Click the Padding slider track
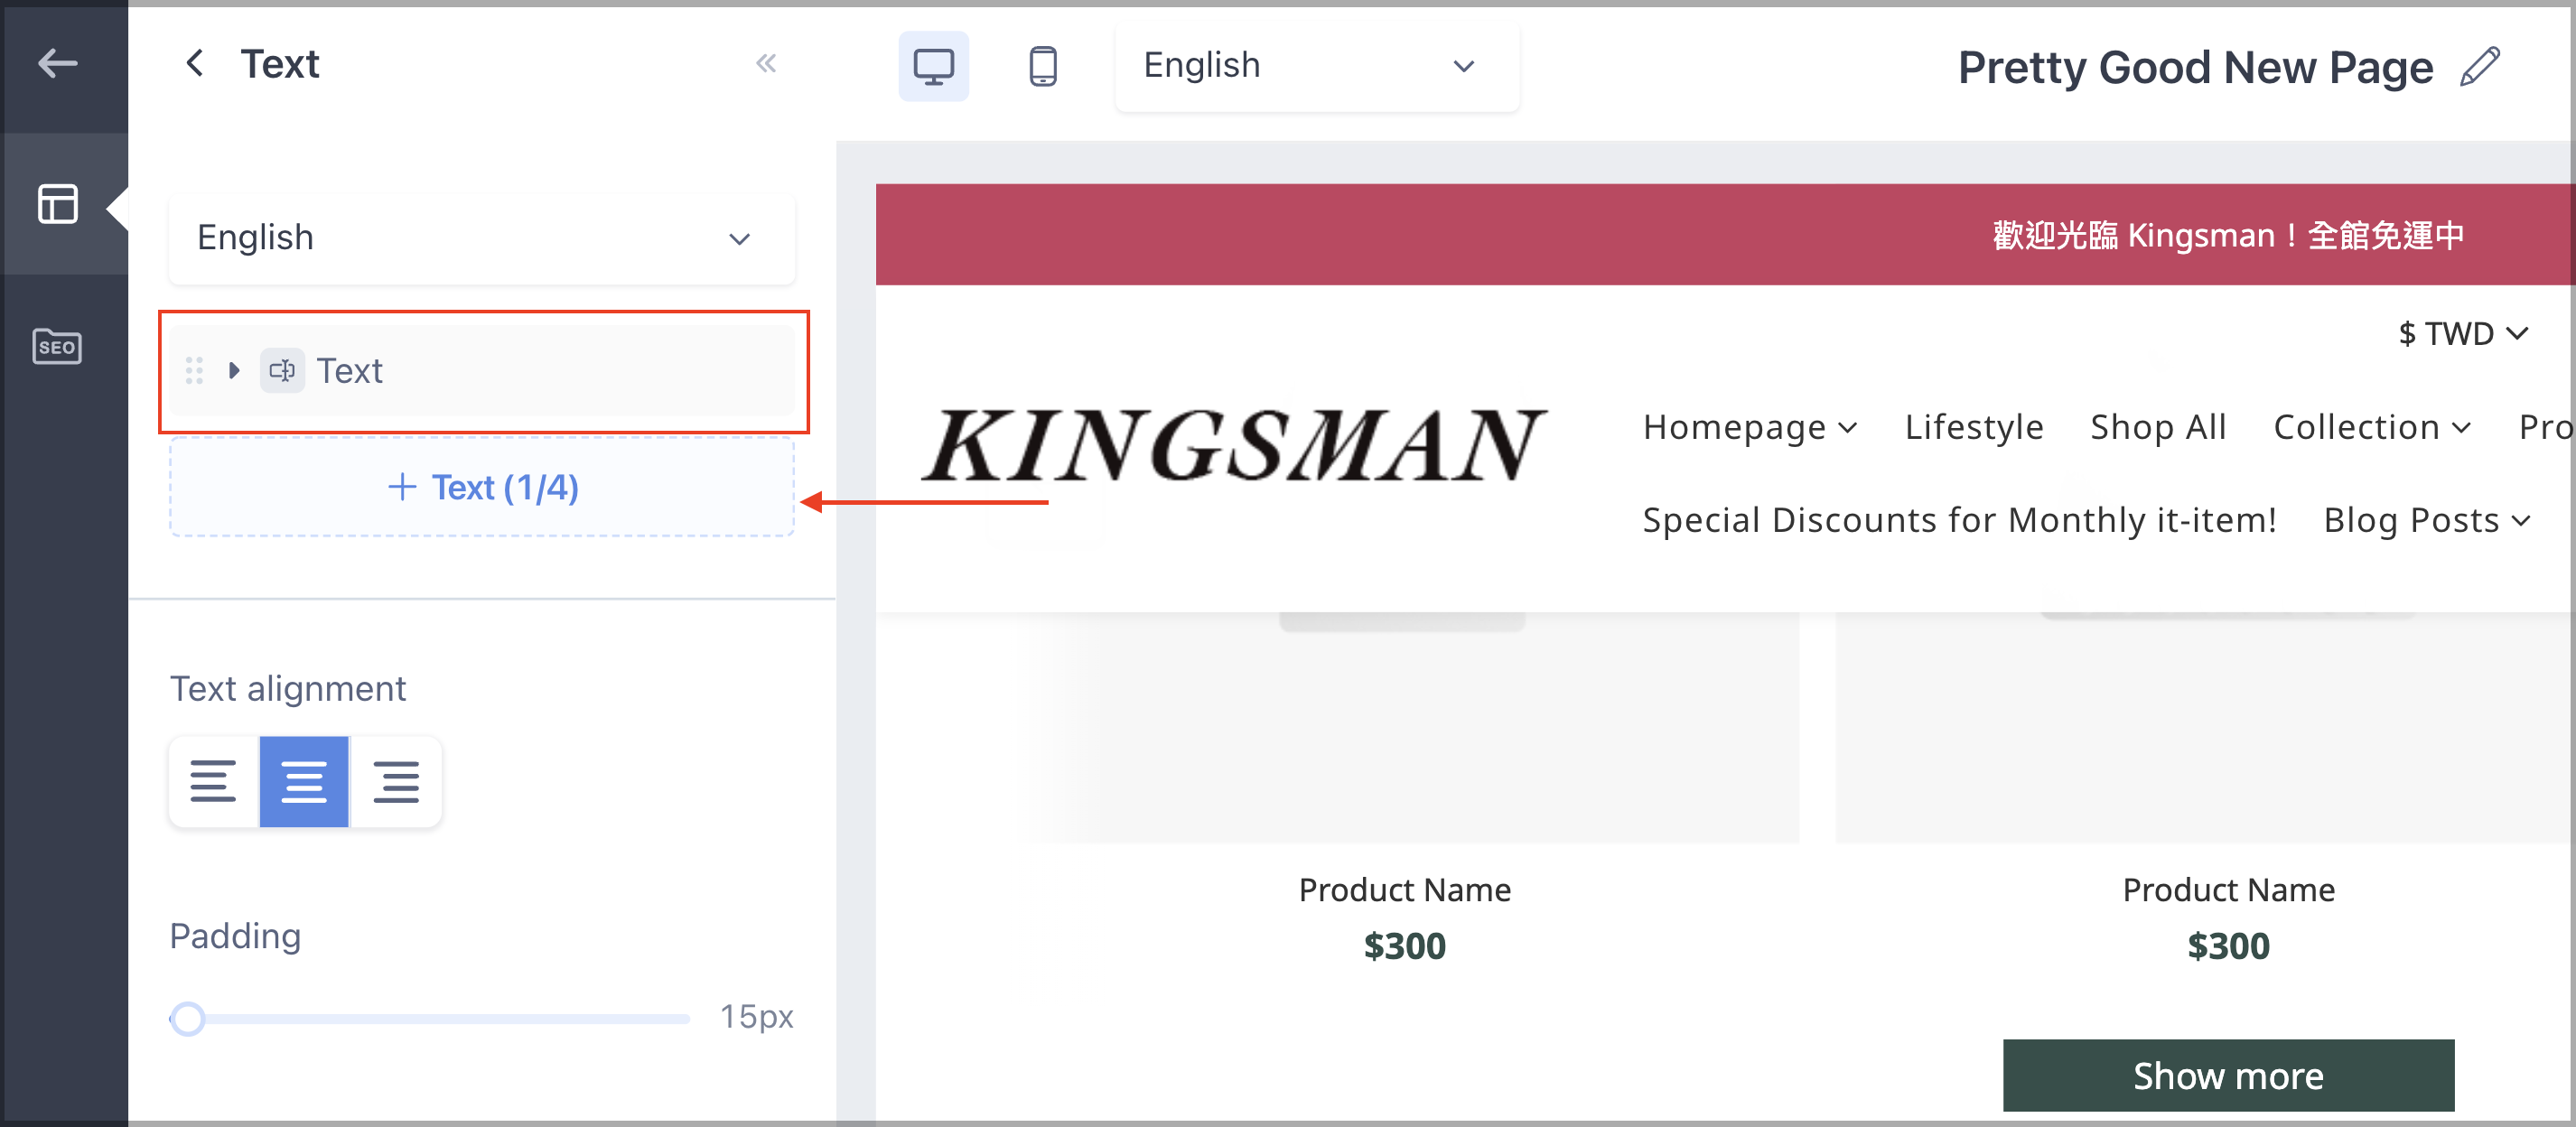Image resolution: width=2576 pixels, height=1127 pixels. click(430, 1019)
